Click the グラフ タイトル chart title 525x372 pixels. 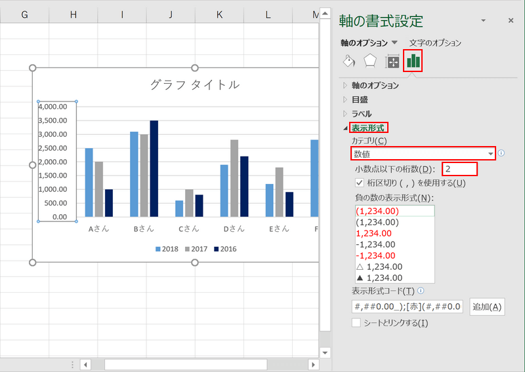tap(194, 84)
